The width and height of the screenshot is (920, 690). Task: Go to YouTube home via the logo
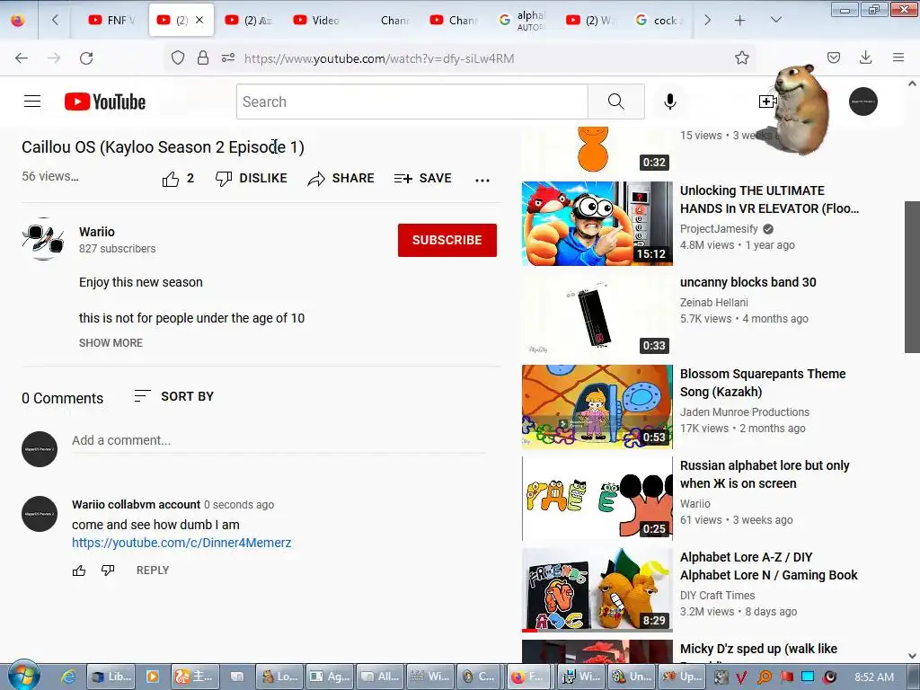(x=105, y=102)
